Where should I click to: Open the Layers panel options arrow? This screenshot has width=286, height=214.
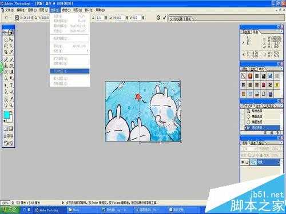tap(281, 143)
